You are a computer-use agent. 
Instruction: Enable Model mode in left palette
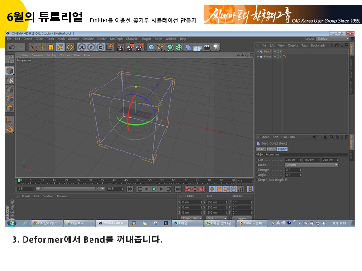point(10,71)
